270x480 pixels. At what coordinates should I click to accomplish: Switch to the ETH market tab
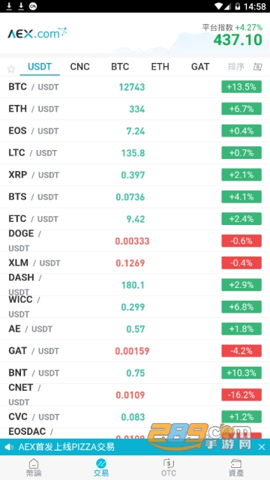(160, 67)
